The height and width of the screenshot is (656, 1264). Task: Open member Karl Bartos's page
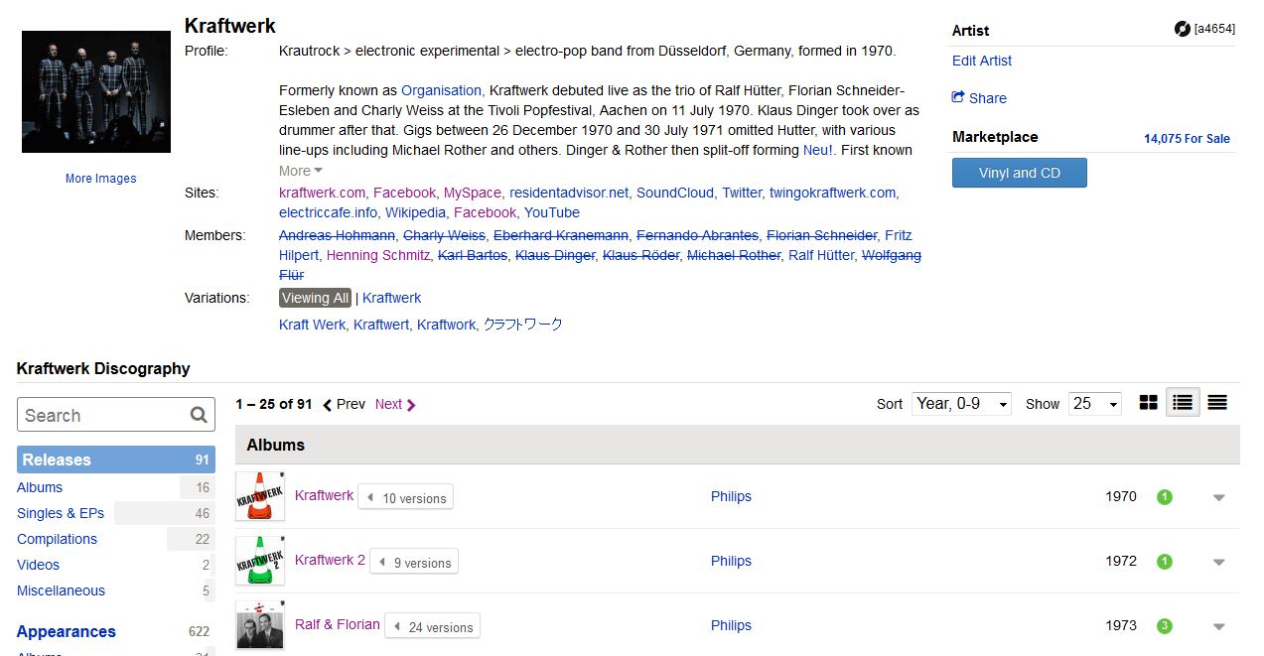click(473, 255)
